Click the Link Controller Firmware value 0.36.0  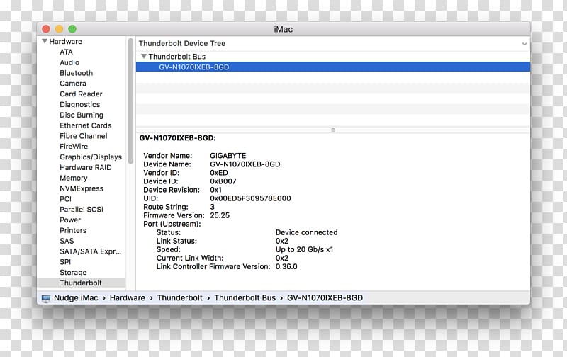click(x=286, y=266)
